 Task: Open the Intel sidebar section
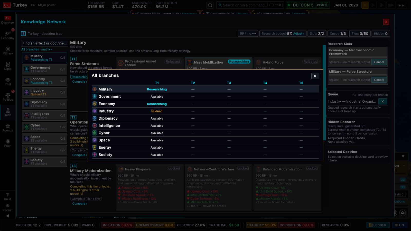click(8, 82)
